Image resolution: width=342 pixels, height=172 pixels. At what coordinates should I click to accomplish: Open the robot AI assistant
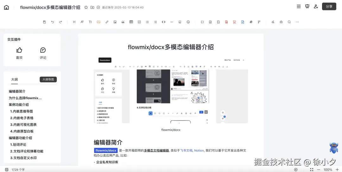[334, 148]
